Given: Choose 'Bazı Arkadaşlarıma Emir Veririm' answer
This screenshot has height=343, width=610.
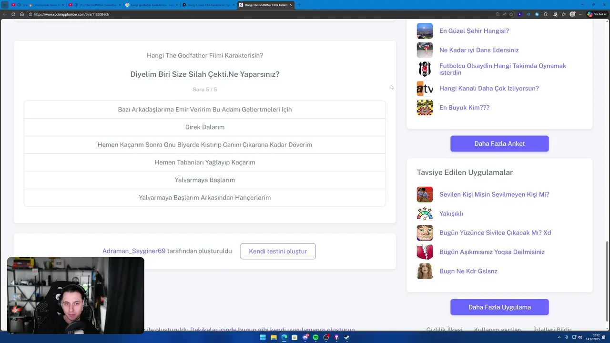Looking at the screenshot, I should coord(205,110).
